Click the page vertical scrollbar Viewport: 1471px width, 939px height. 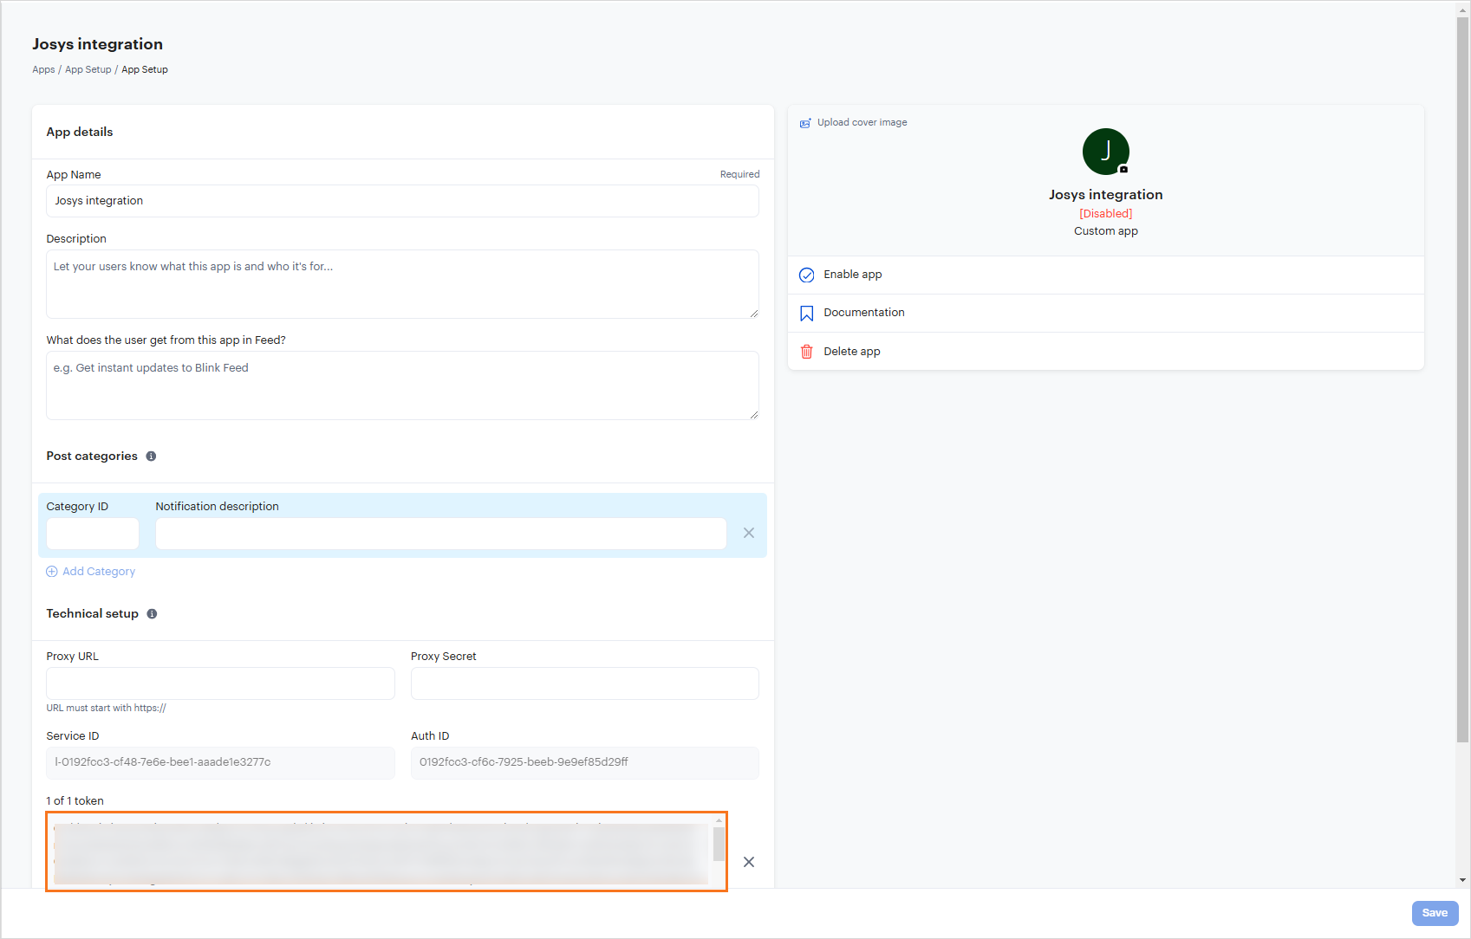[x=1463, y=379]
